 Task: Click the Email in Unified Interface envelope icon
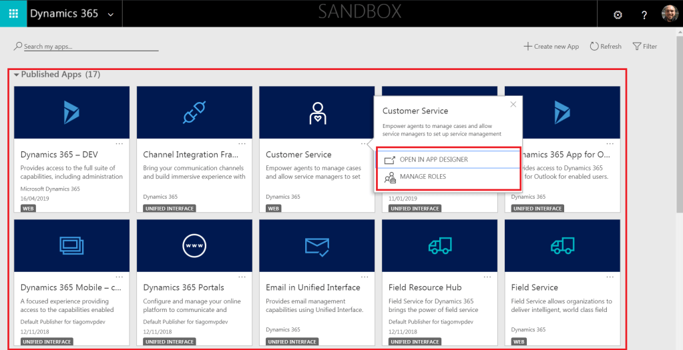pyautogui.click(x=317, y=246)
